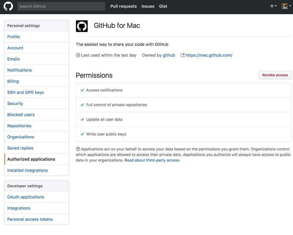Go to Integrations under Developer settings
Image resolution: width=293 pixels, height=235 pixels.
pyautogui.click(x=36, y=208)
